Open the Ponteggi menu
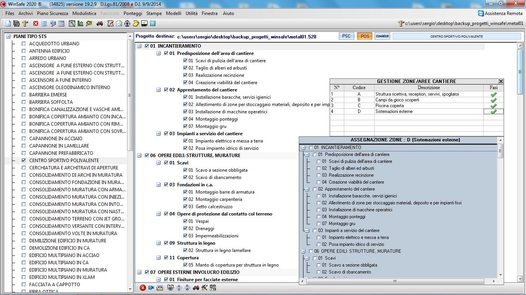The height and width of the screenshot is (295, 526). [132, 13]
